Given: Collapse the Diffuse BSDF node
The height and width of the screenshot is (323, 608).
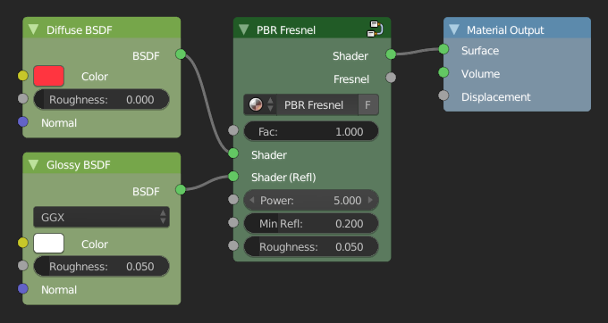Looking at the screenshot, I should click(34, 29).
